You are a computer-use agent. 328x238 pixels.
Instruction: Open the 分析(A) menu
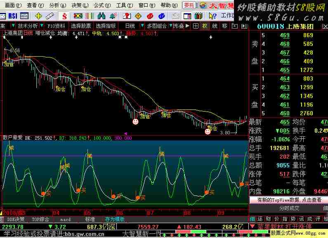[x=57, y=5]
